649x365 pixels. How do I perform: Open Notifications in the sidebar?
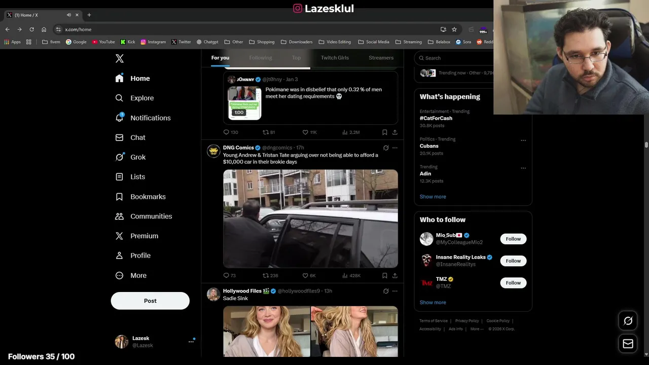[143, 118]
